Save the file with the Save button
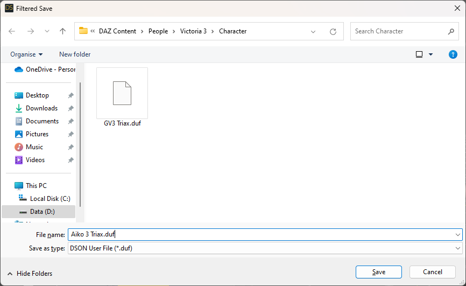This screenshot has height=286, width=466. [379, 272]
